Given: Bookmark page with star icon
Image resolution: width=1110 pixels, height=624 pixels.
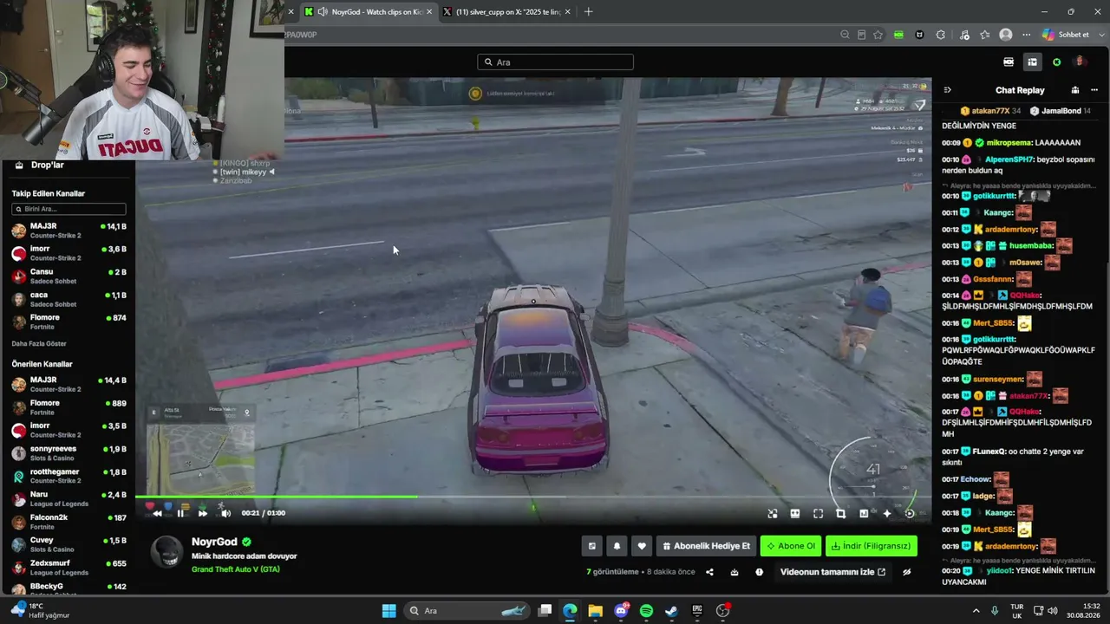Looking at the screenshot, I should (x=878, y=35).
